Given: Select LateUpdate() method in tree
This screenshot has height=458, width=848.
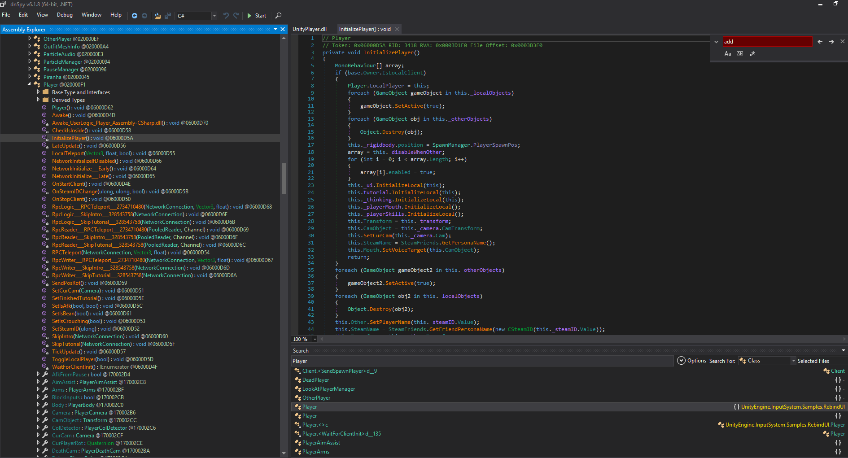Looking at the screenshot, I should pyautogui.click(x=89, y=146).
